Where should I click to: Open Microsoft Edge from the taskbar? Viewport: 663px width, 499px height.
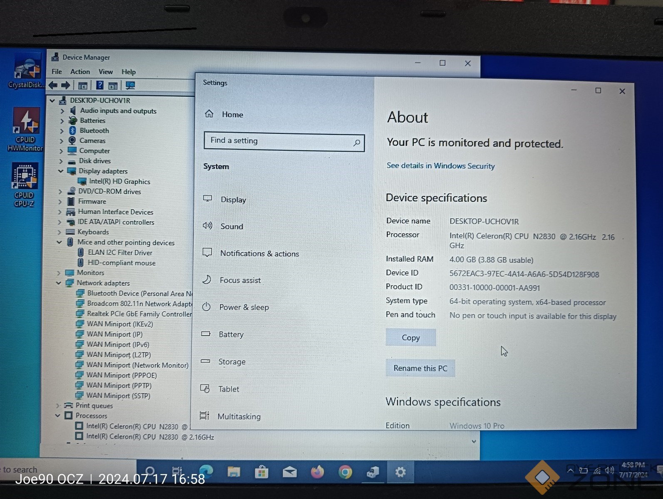click(206, 472)
